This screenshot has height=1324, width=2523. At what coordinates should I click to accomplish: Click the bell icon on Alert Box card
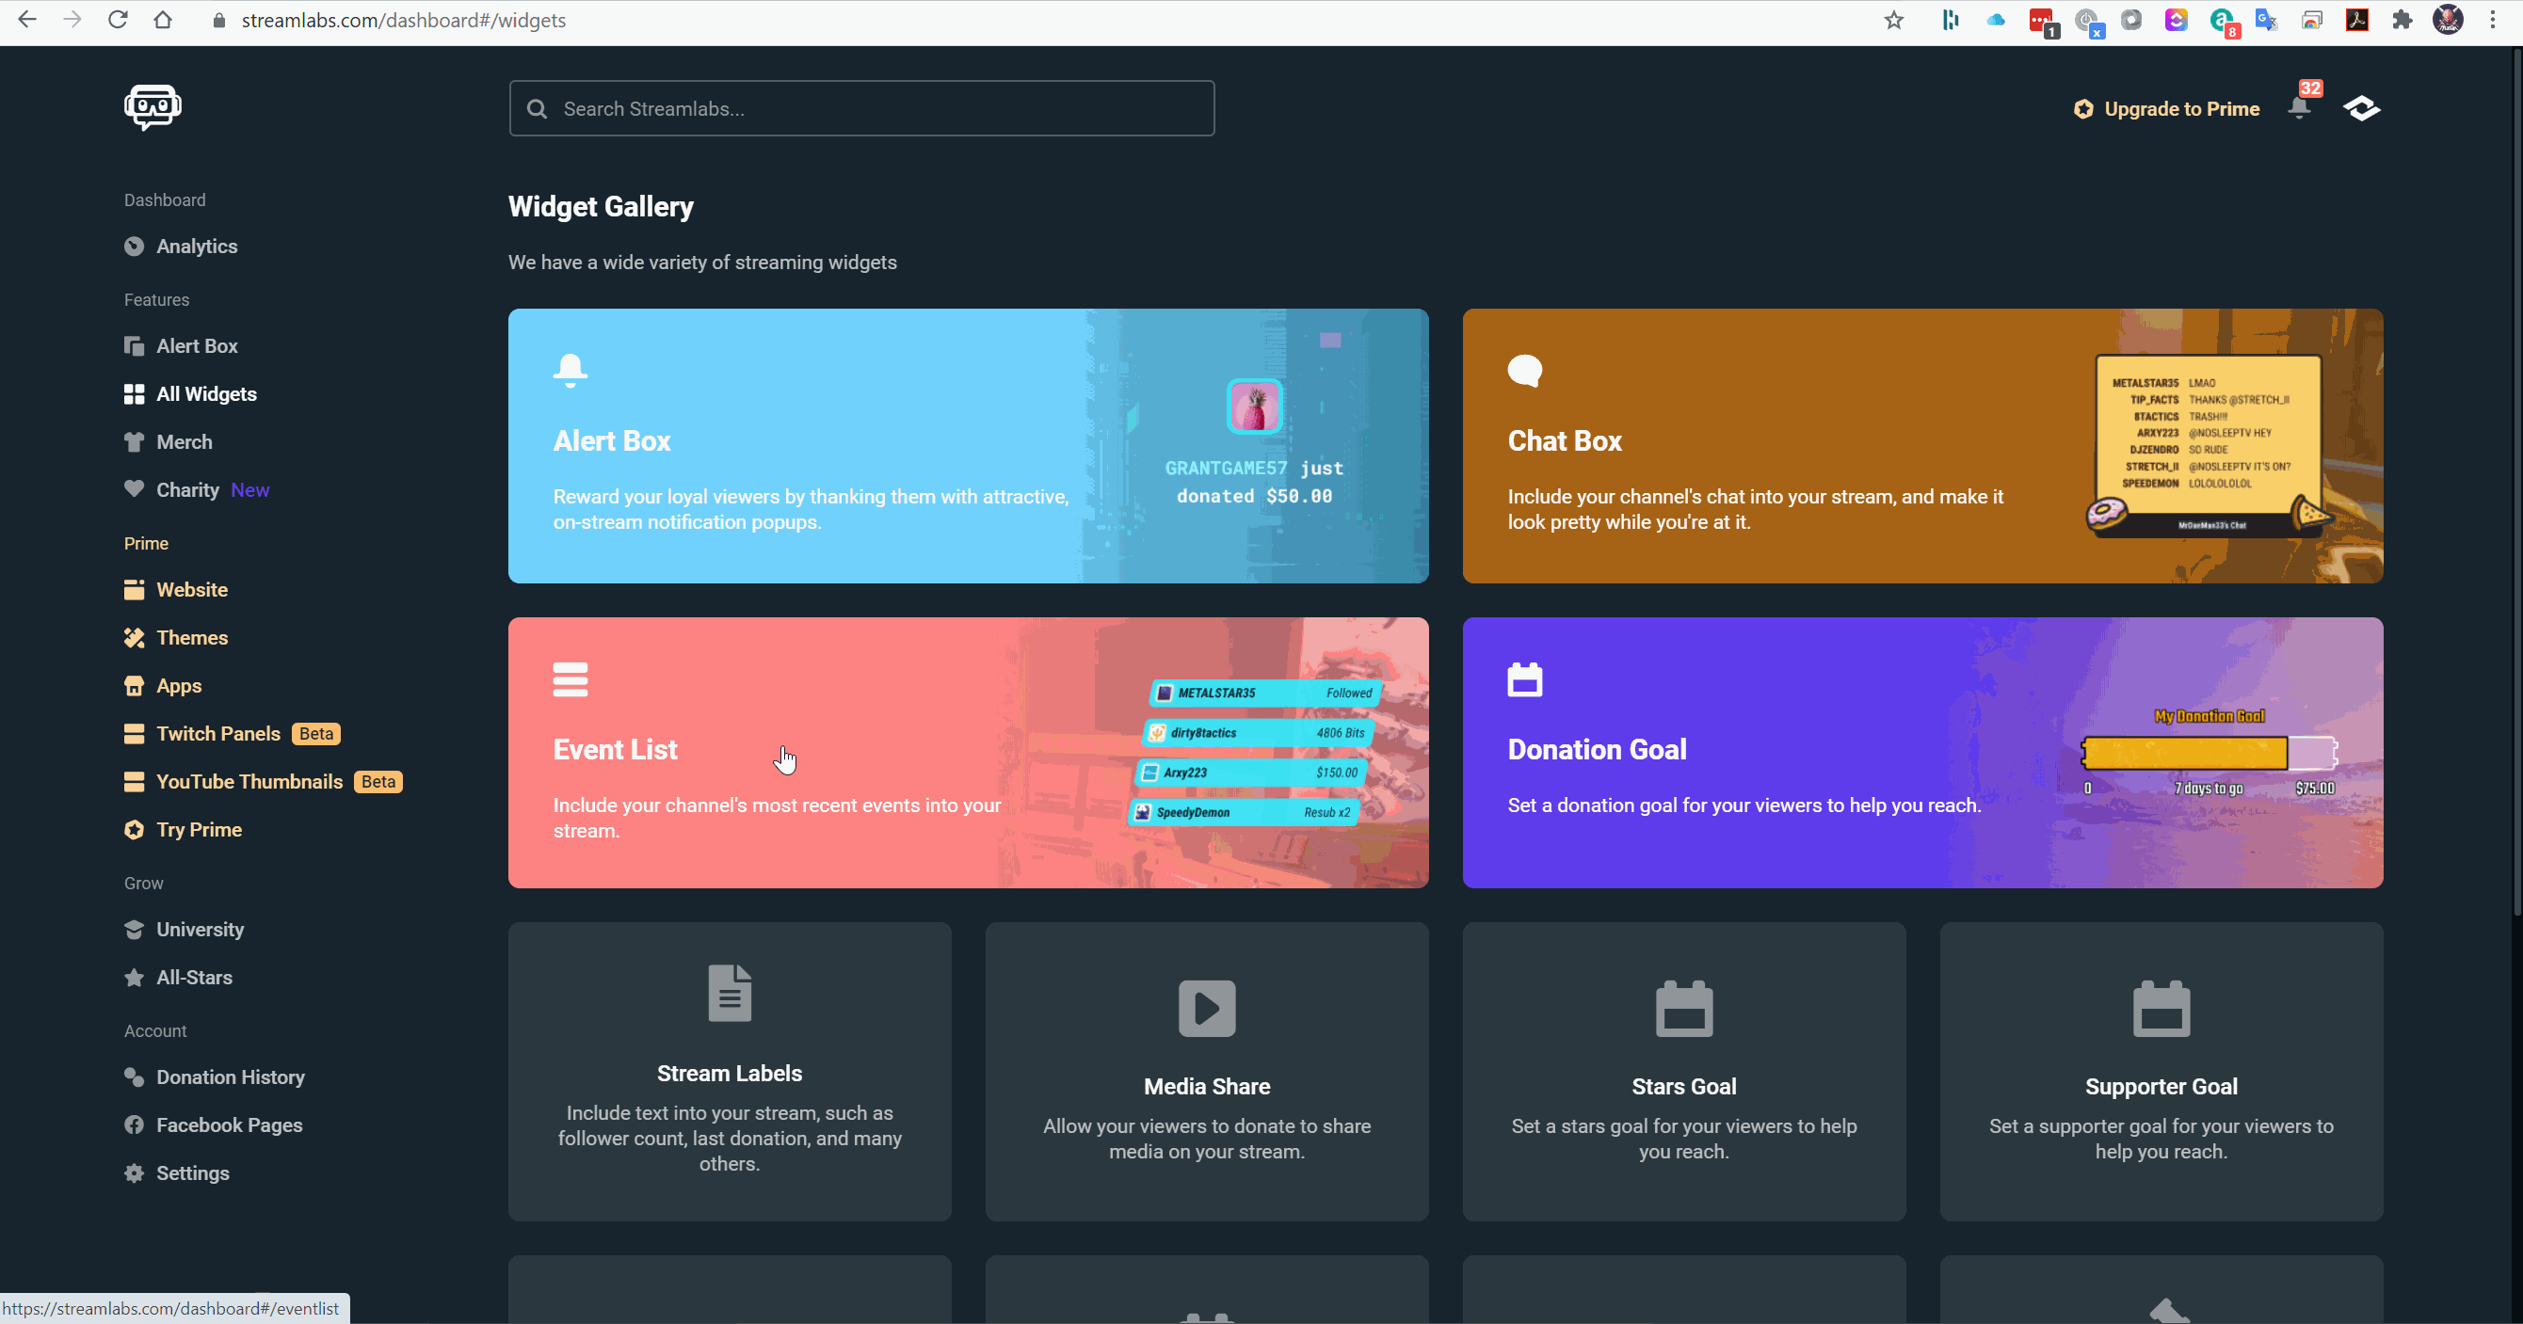(570, 371)
